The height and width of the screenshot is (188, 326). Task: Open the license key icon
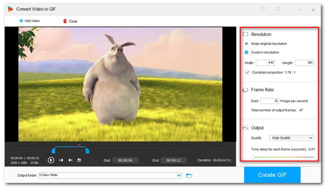pyautogui.click(x=263, y=9)
